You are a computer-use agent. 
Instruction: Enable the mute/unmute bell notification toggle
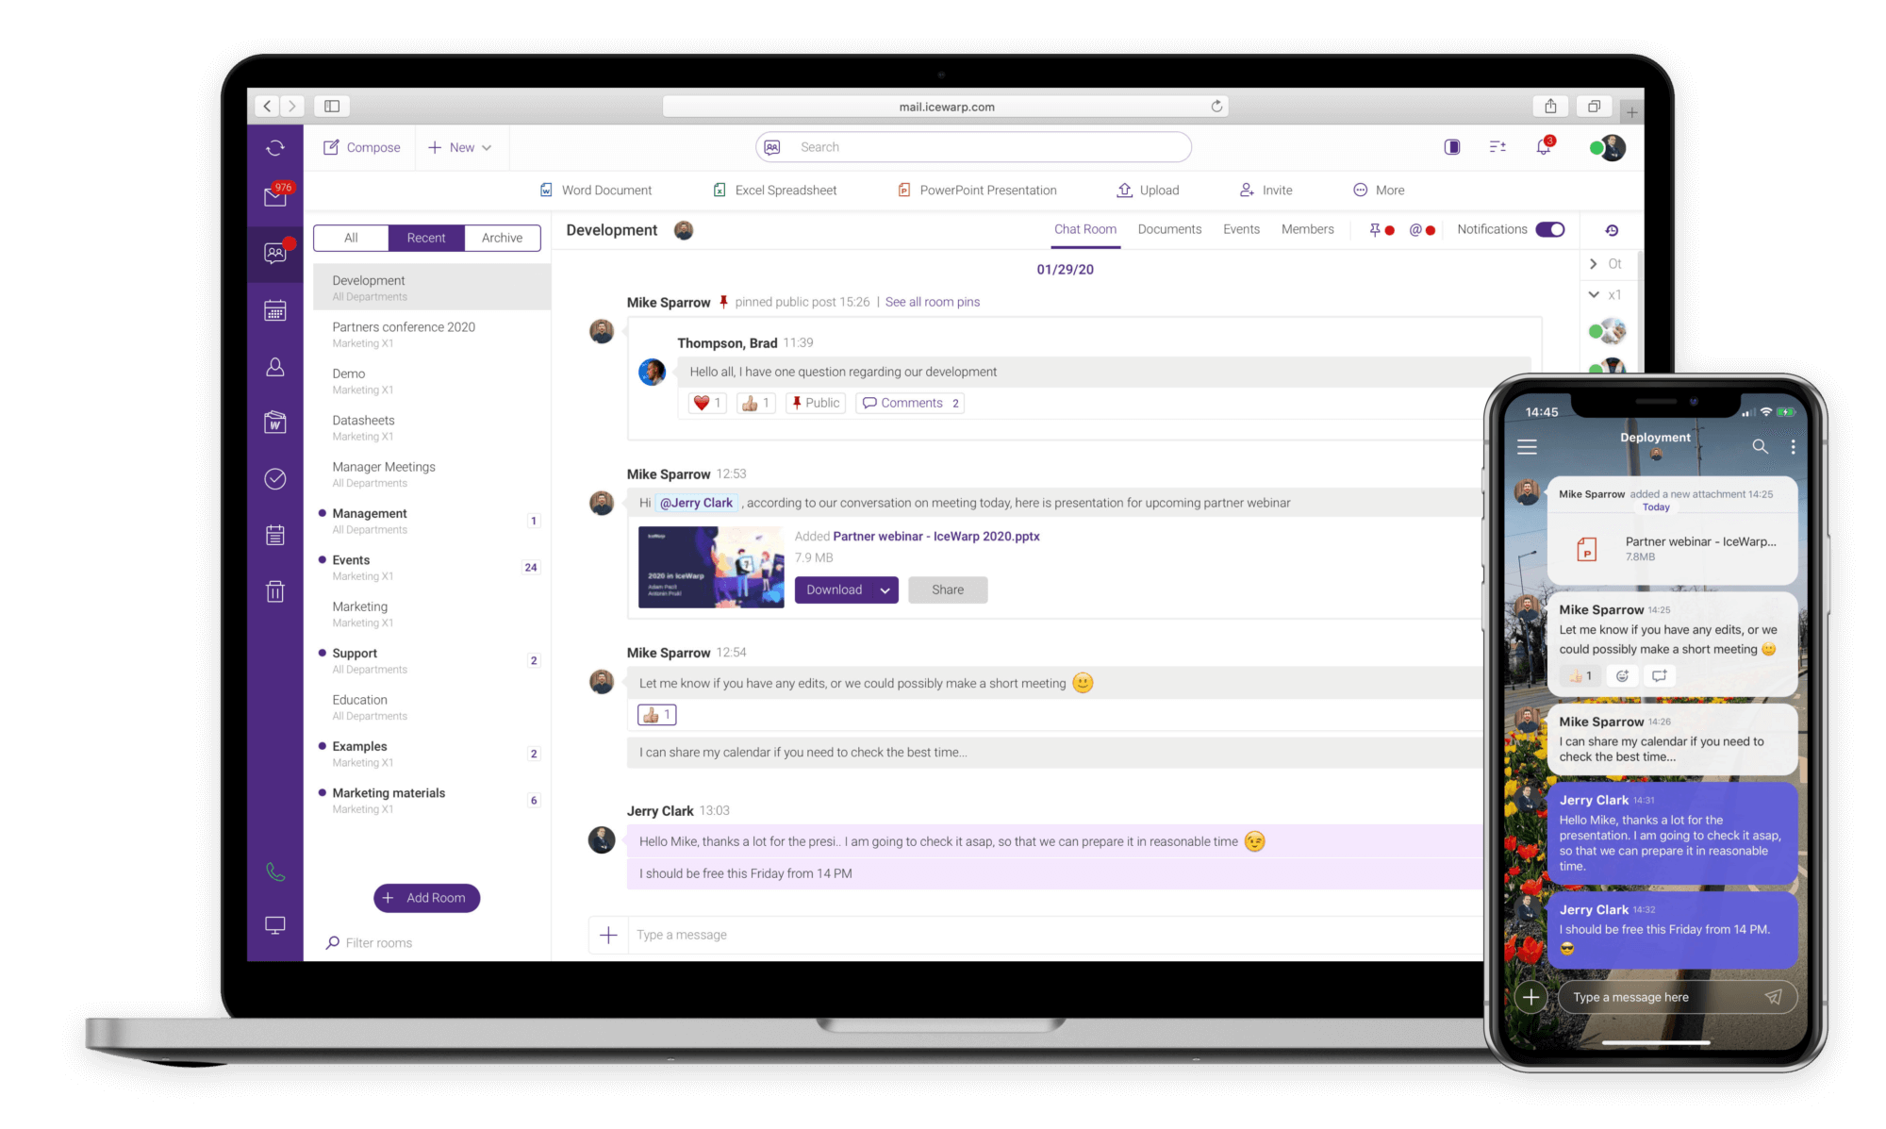(x=1550, y=228)
